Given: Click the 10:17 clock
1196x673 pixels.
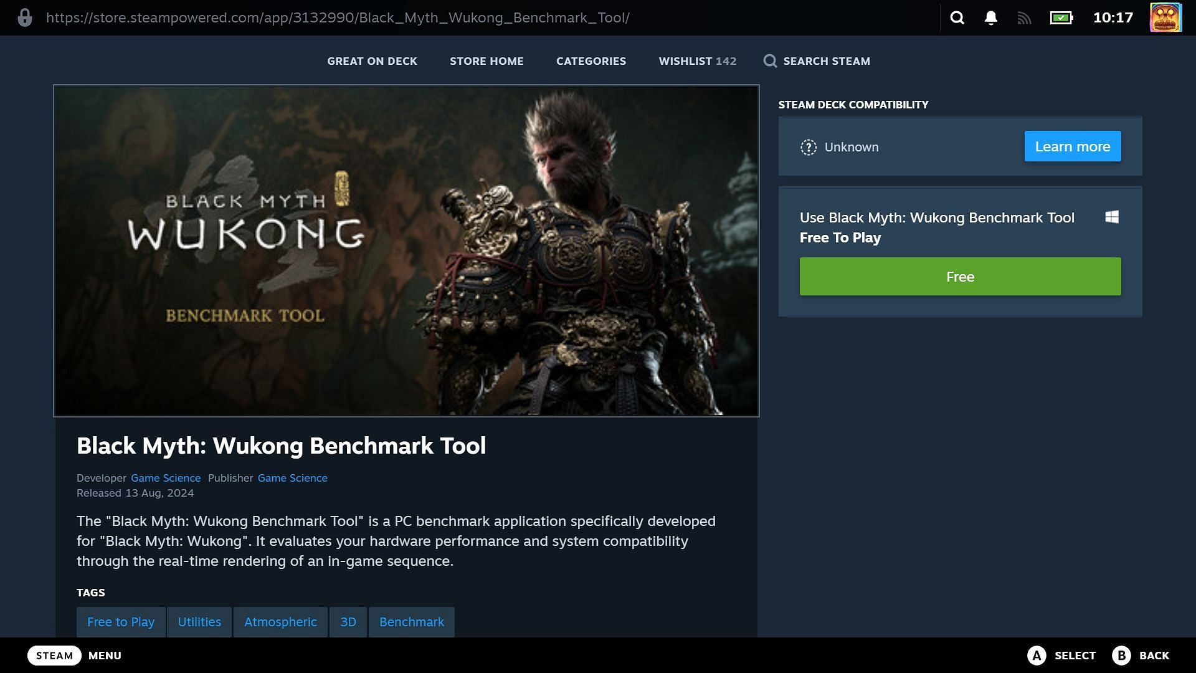Looking at the screenshot, I should (1113, 17).
